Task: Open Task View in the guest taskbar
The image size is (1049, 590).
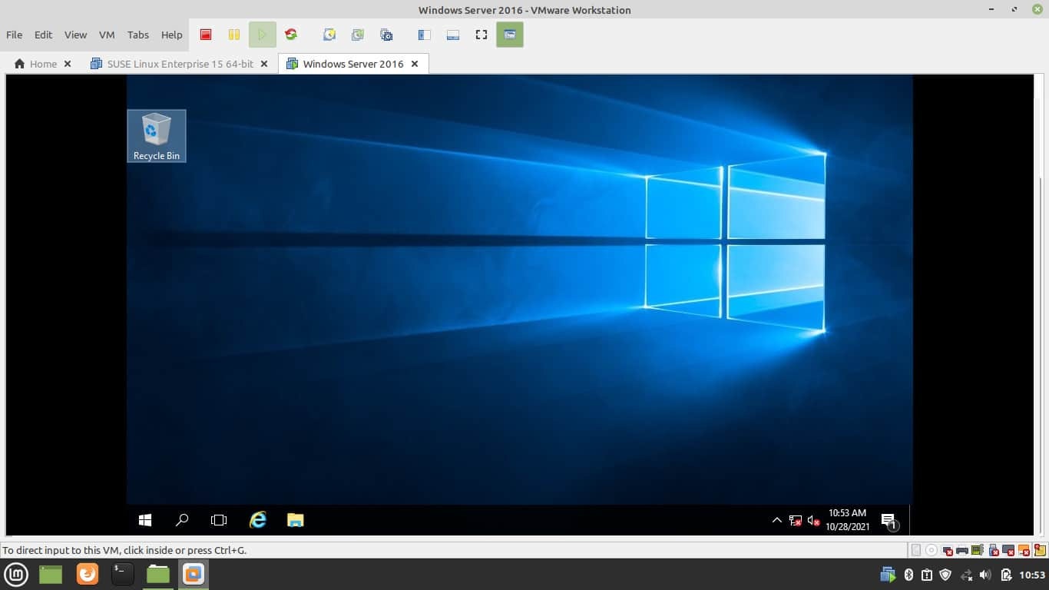Action: point(219,520)
